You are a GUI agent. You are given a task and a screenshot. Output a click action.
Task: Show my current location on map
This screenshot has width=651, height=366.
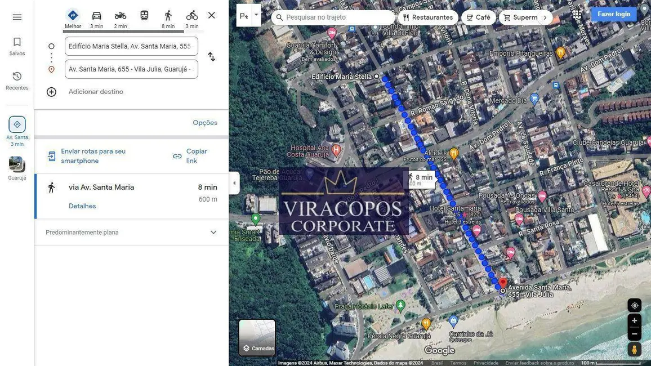click(634, 305)
